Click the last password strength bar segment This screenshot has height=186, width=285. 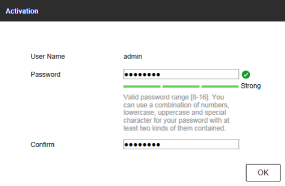[x=220, y=87]
